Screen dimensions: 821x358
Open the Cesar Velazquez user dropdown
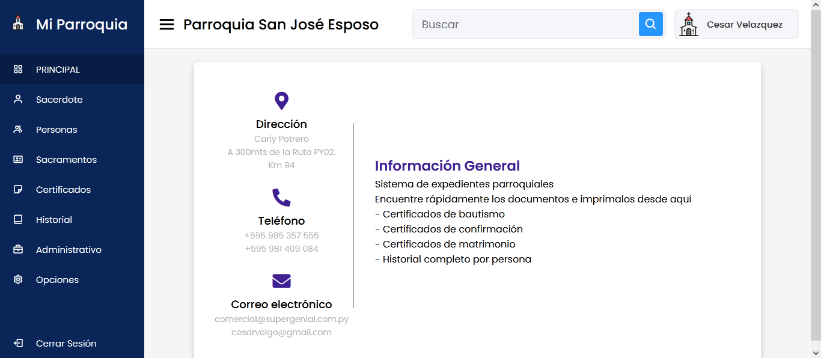[744, 25]
